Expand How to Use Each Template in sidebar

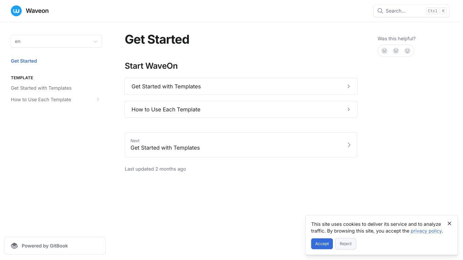[98, 100]
